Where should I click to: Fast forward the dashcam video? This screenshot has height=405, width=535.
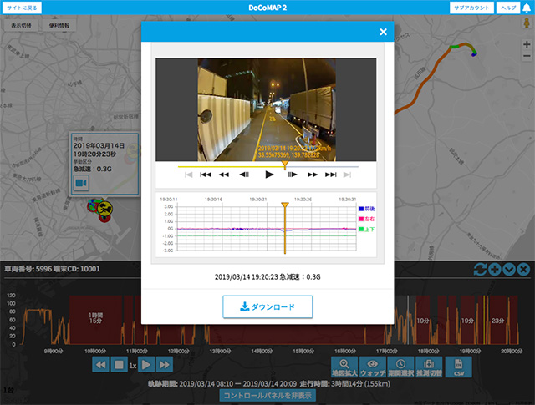point(312,175)
